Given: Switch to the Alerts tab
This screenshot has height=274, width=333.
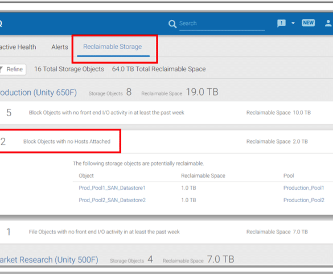Looking at the screenshot, I should pyautogui.click(x=60, y=47).
